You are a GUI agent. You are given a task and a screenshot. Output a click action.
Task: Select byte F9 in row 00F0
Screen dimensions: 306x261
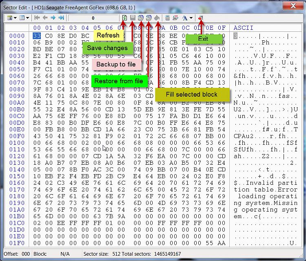click(109, 136)
